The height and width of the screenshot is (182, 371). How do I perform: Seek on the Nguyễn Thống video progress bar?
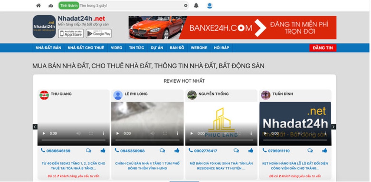coord(221,140)
